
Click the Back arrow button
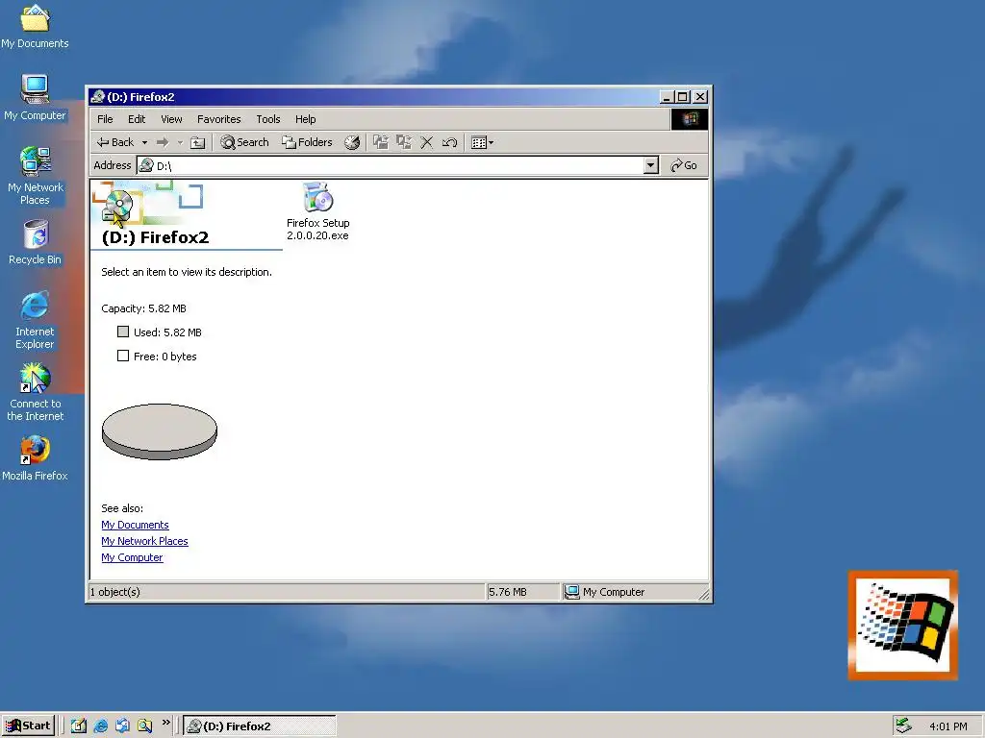(x=115, y=142)
